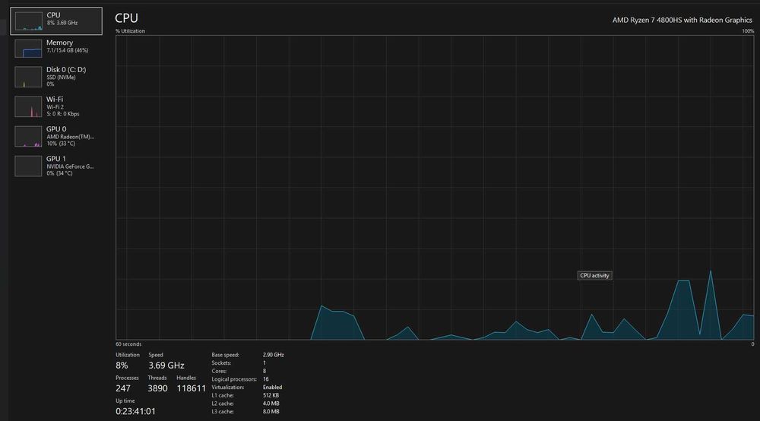The height and width of the screenshot is (421, 760).
Task: Click the GPU 1 mini graph thumbnail
Action: [28, 166]
